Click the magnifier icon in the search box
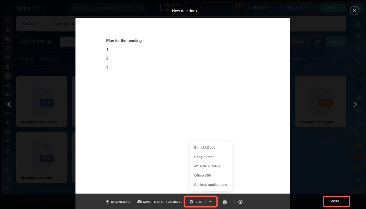This screenshot has height=209, width=366. pos(141,8)
